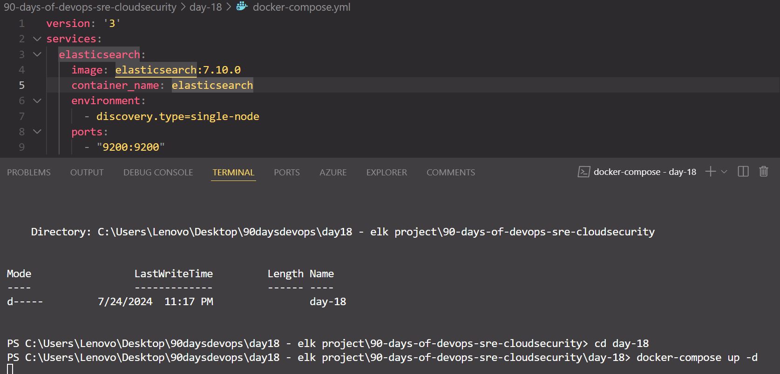Select the TERMINAL tab
The width and height of the screenshot is (780, 374).
(x=233, y=172)
